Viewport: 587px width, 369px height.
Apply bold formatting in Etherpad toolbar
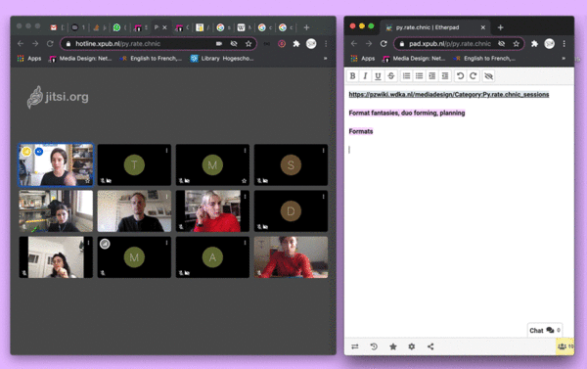tap(352, 76)
